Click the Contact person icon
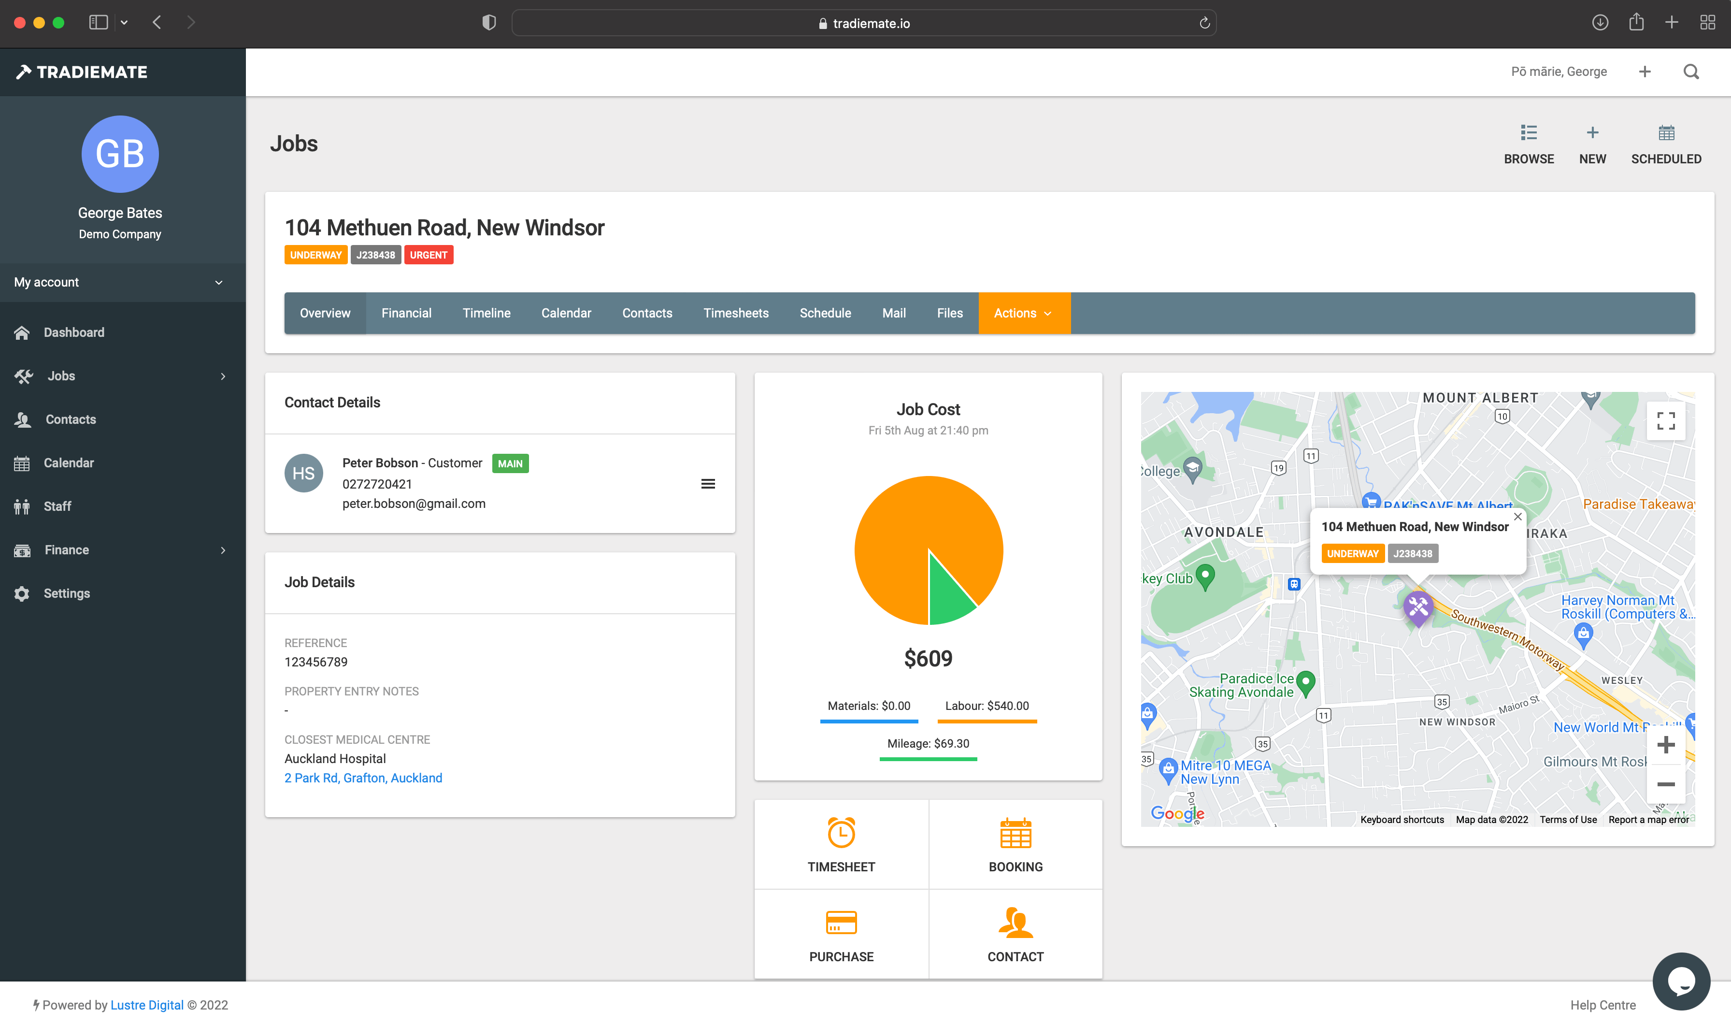Screen dimensions: 1731x1025 pyautogui.click(x=1015, y=922)
